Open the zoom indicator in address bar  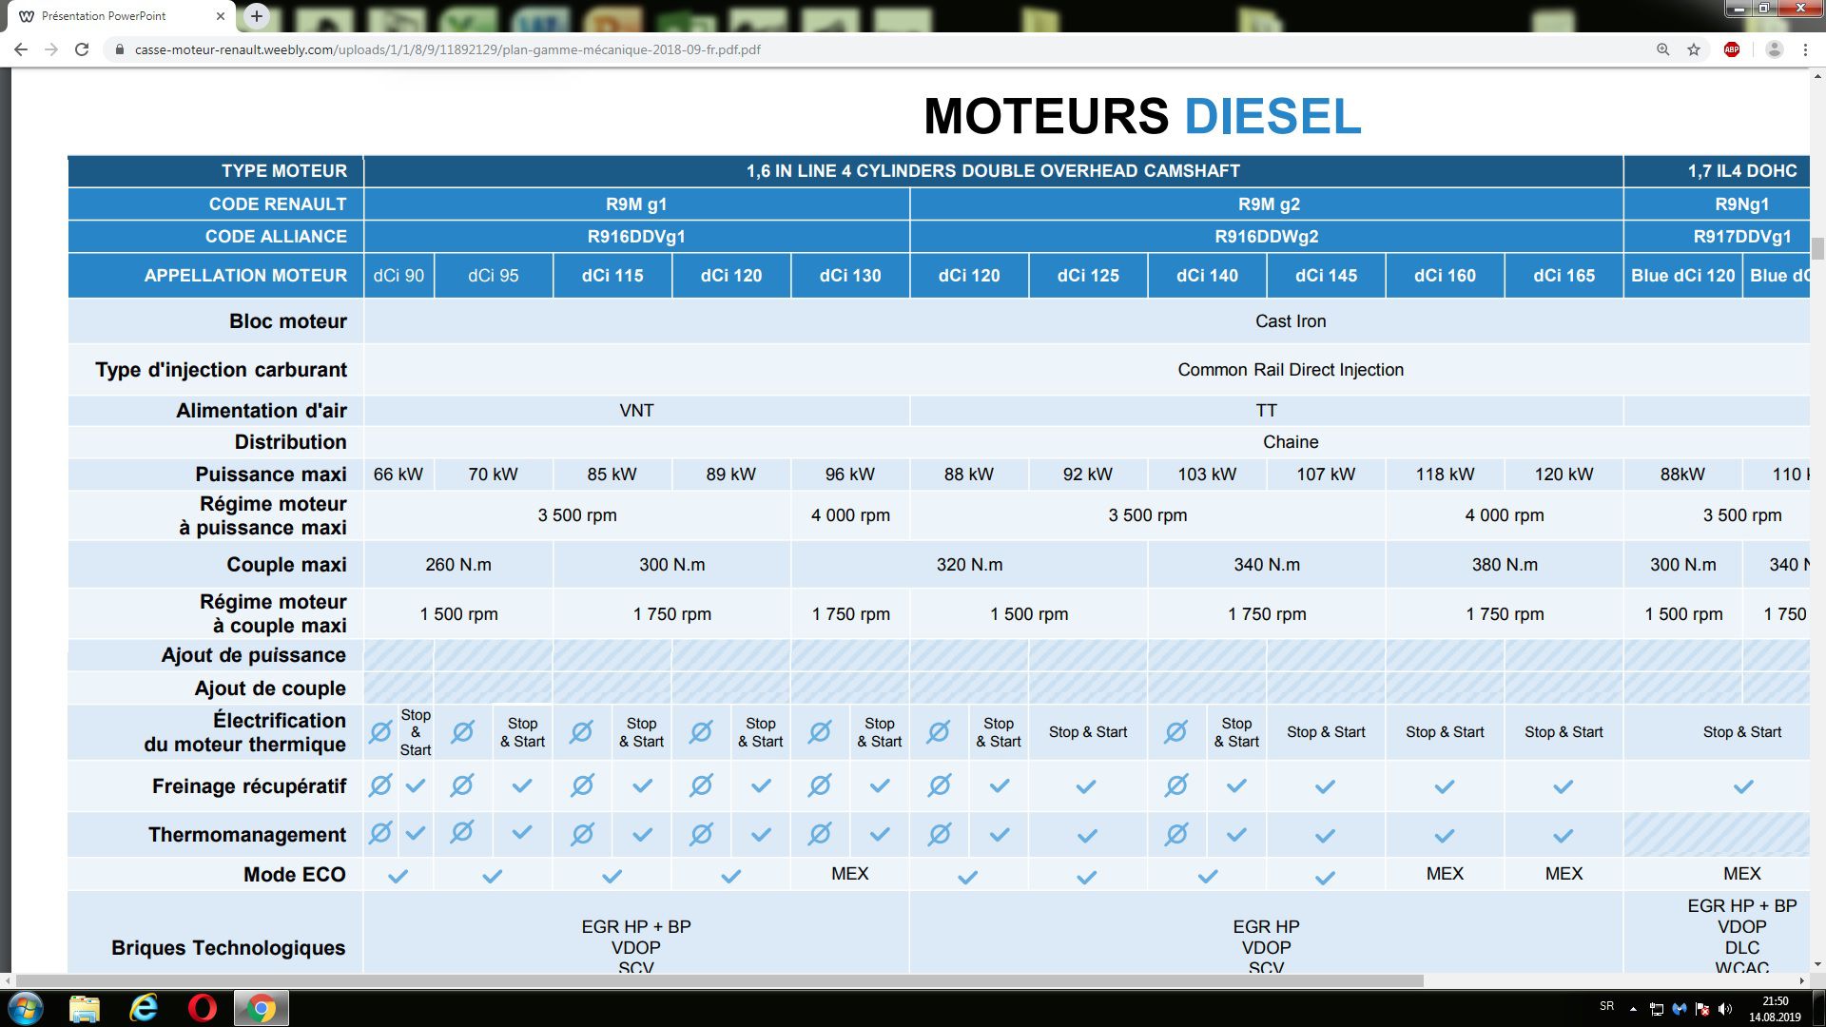tap(1662, 49)
